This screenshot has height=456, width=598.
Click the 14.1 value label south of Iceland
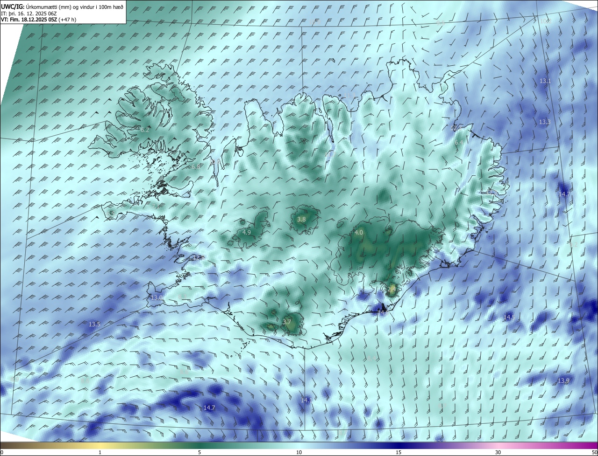point(306,400)
